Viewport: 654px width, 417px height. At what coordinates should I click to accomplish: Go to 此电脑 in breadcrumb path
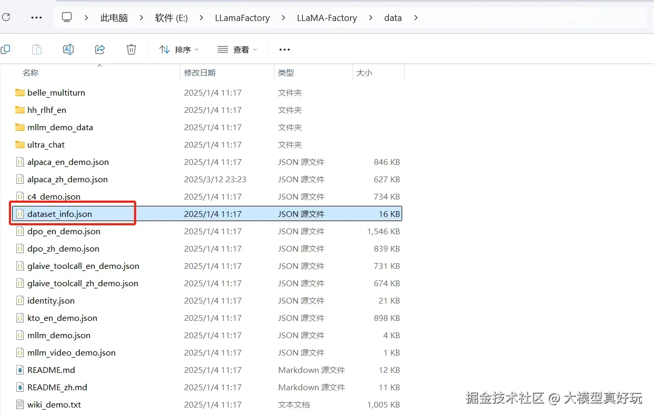(114, 17)
